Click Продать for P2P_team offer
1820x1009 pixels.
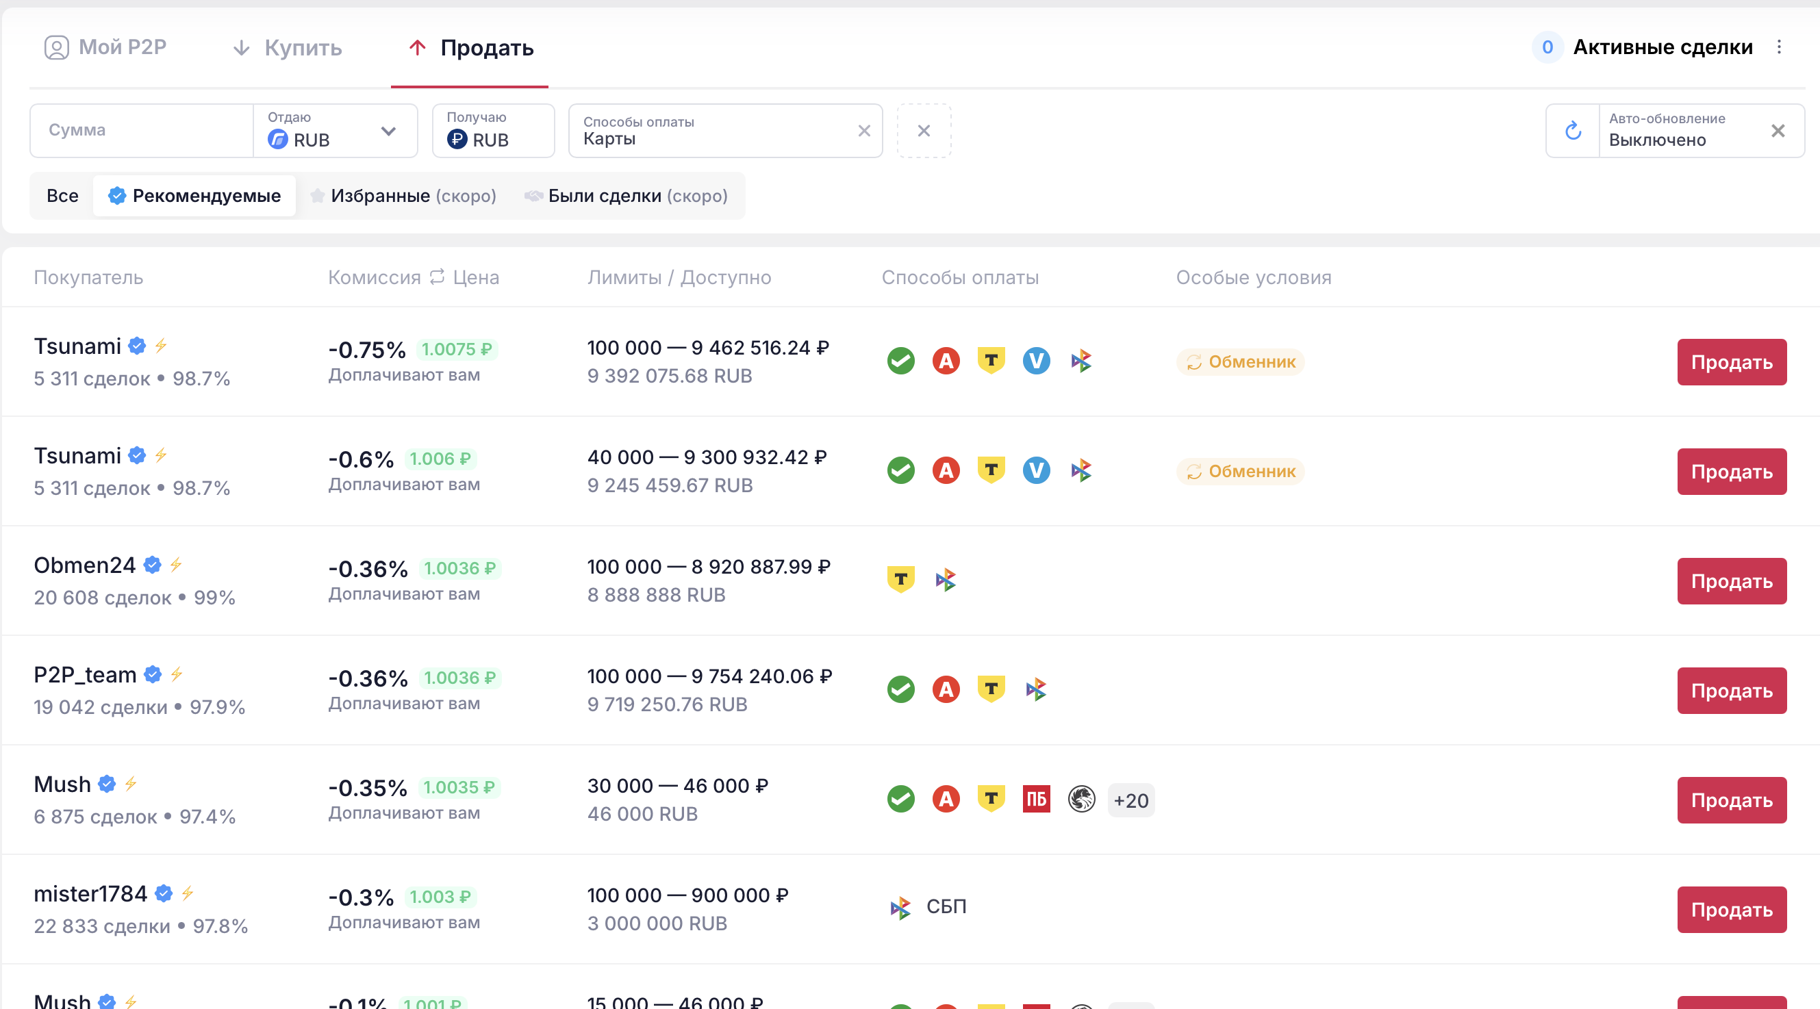click(1731, 691)
